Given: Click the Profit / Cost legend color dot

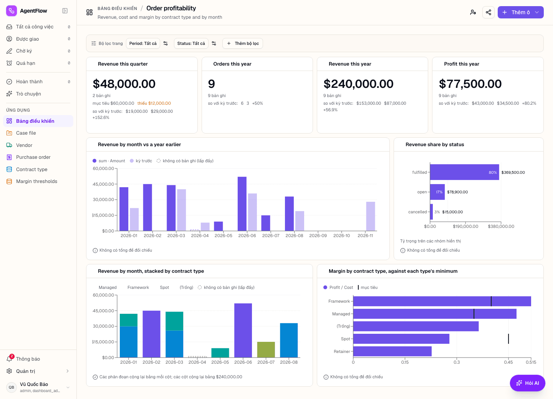Looking at the screenshot, I should click(325, 287).
